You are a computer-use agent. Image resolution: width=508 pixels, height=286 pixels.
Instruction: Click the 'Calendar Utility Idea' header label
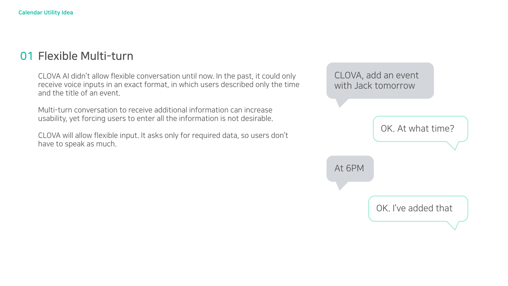(x=46, y=12)
